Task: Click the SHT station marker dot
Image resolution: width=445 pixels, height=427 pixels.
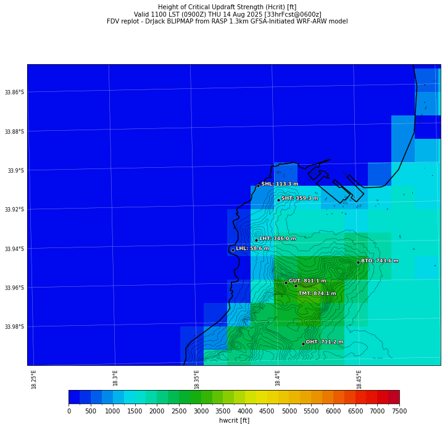Action: 278,200
